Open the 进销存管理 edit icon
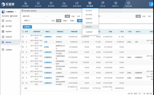 (x=77, y=3)
